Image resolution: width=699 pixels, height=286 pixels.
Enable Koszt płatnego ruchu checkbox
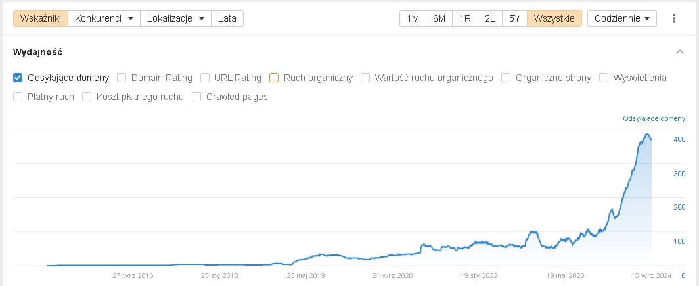(x=87, y=97)
